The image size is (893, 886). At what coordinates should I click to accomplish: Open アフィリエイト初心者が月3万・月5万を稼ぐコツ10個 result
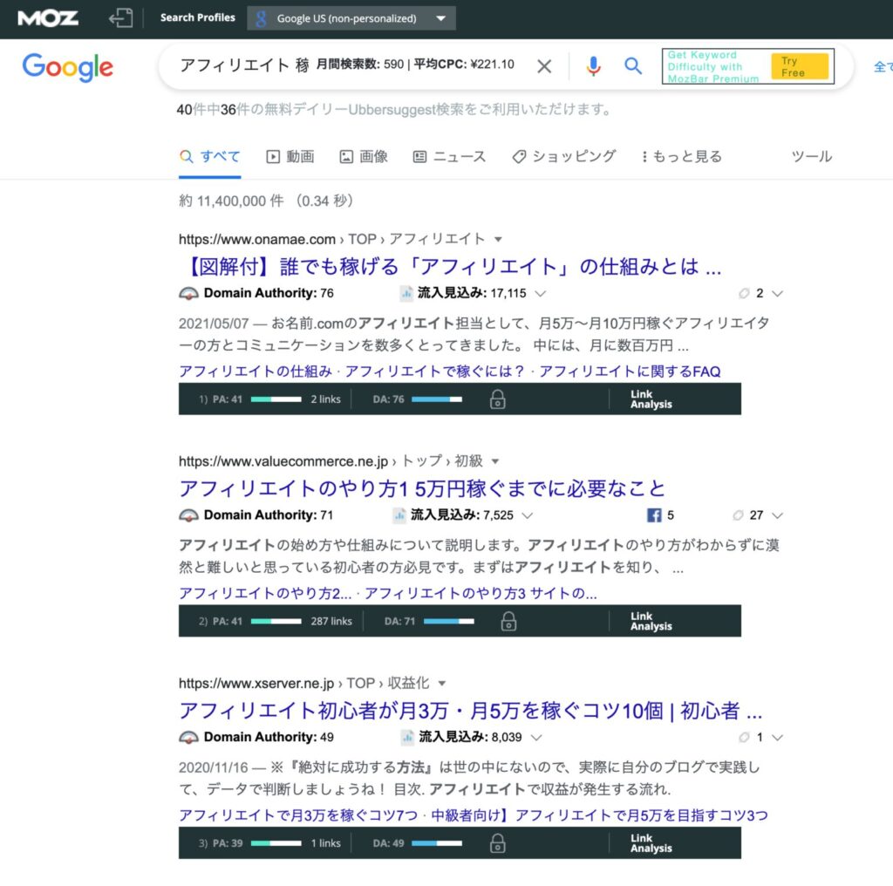click(470, 711)
